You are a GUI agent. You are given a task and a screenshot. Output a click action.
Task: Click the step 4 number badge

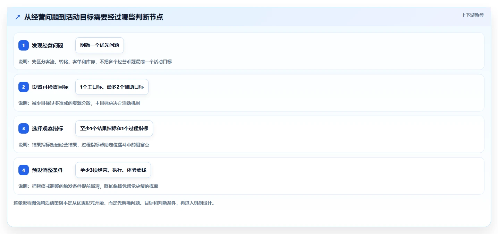click(x=24, y=170)
